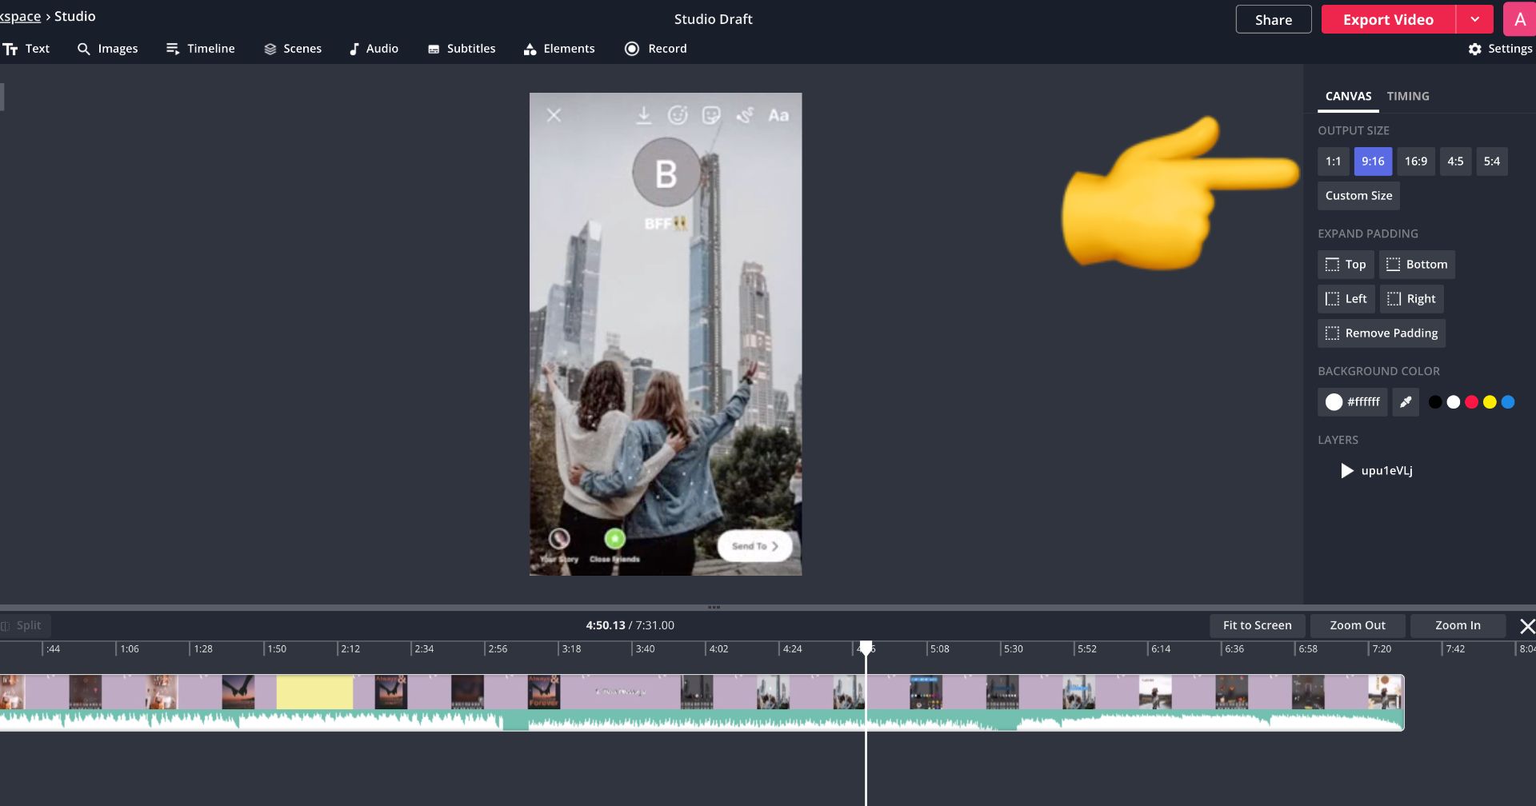
Task: Open the #ffffff background color picker
Action: point(1352,402)
